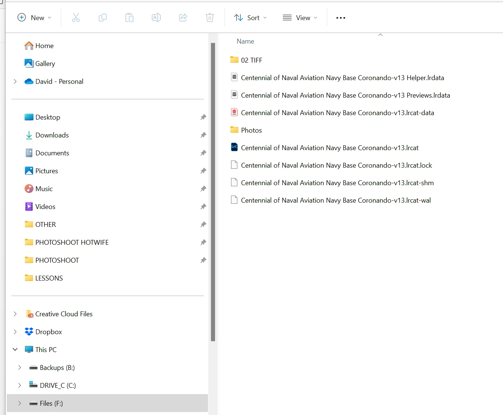Open the Sort options dropdown

[x=250, y=18]
